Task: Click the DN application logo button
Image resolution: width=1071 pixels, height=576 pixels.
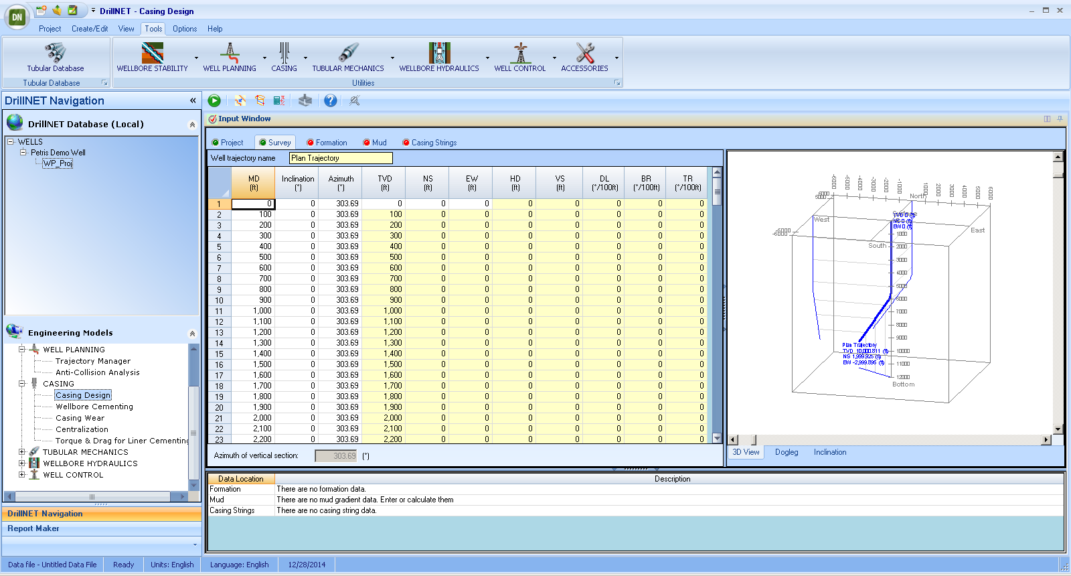Action: [x=17, y=17]
